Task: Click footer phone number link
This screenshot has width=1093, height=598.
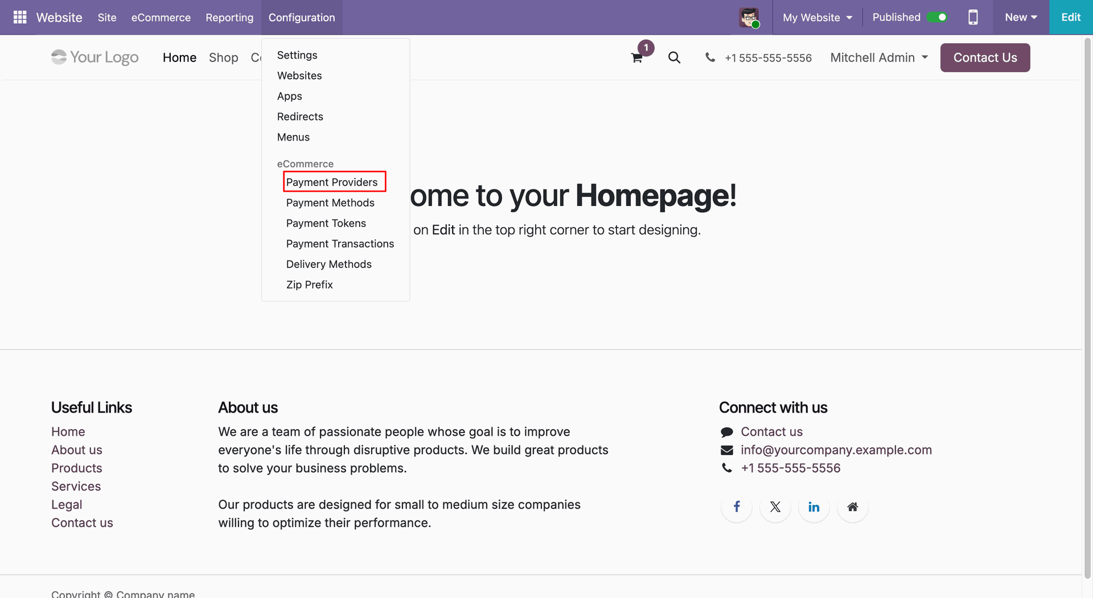Action: [x=790, y=468]
